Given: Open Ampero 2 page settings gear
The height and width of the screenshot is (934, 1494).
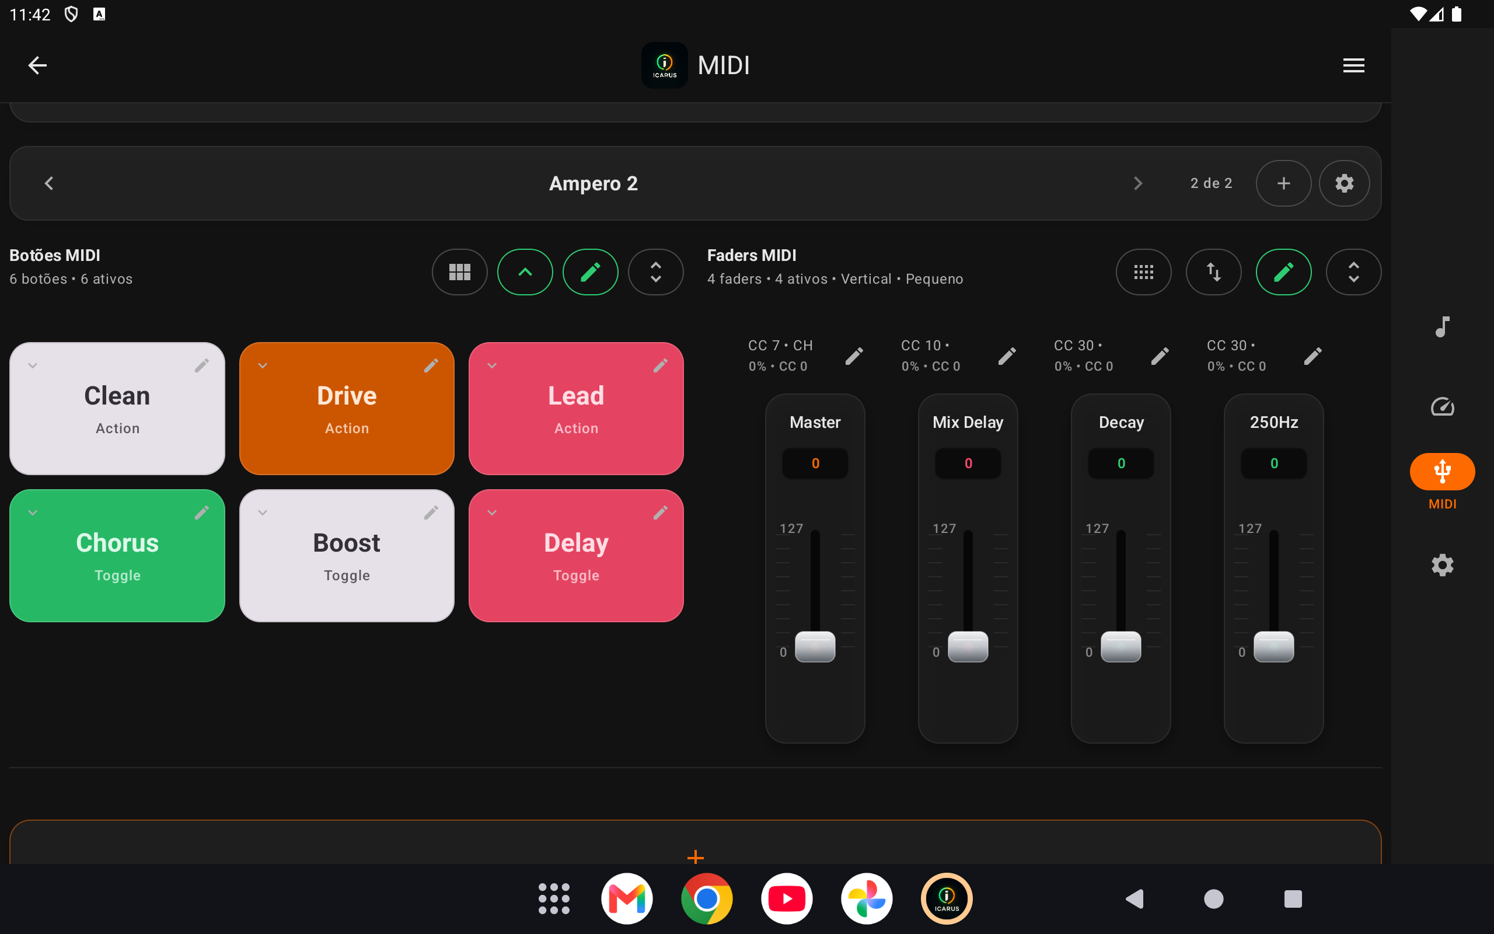Looking at the screenshot, I should pyautogui.click(x=1344, y=183).
